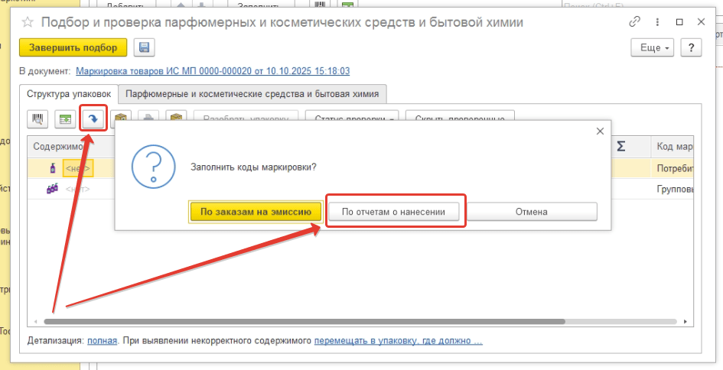Viewport: 723px width, 370px height.
Task: Switch to Структура упаковок tab
Action: [x=69, y=94]
